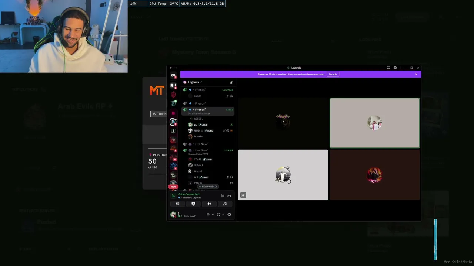Share your screen in the voice panel

coord(193,204)
